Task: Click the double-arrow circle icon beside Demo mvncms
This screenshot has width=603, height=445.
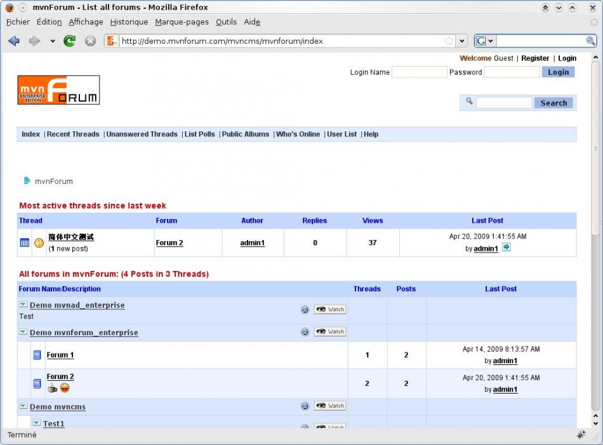Action: pos(305,406)
